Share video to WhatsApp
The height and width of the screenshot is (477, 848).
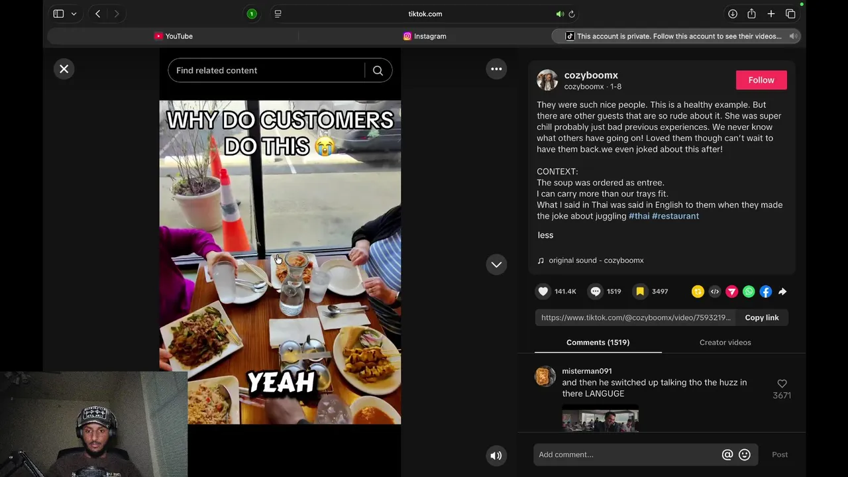(749, 291)
